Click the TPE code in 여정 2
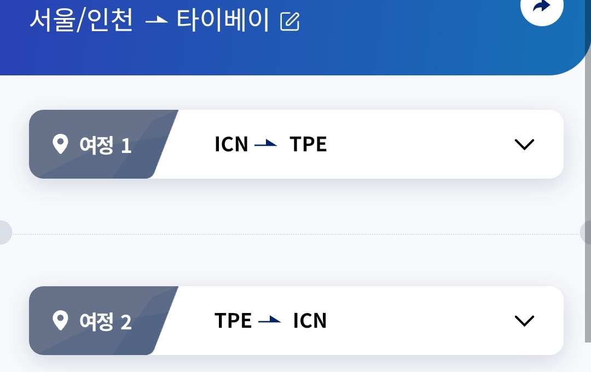Image resolution: width=591 pixels, height=372 pixels. click(x=233, y=321)
